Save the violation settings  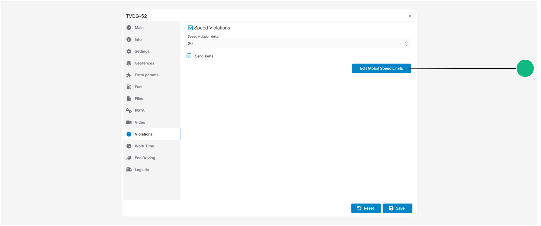[x=397, y=208]
